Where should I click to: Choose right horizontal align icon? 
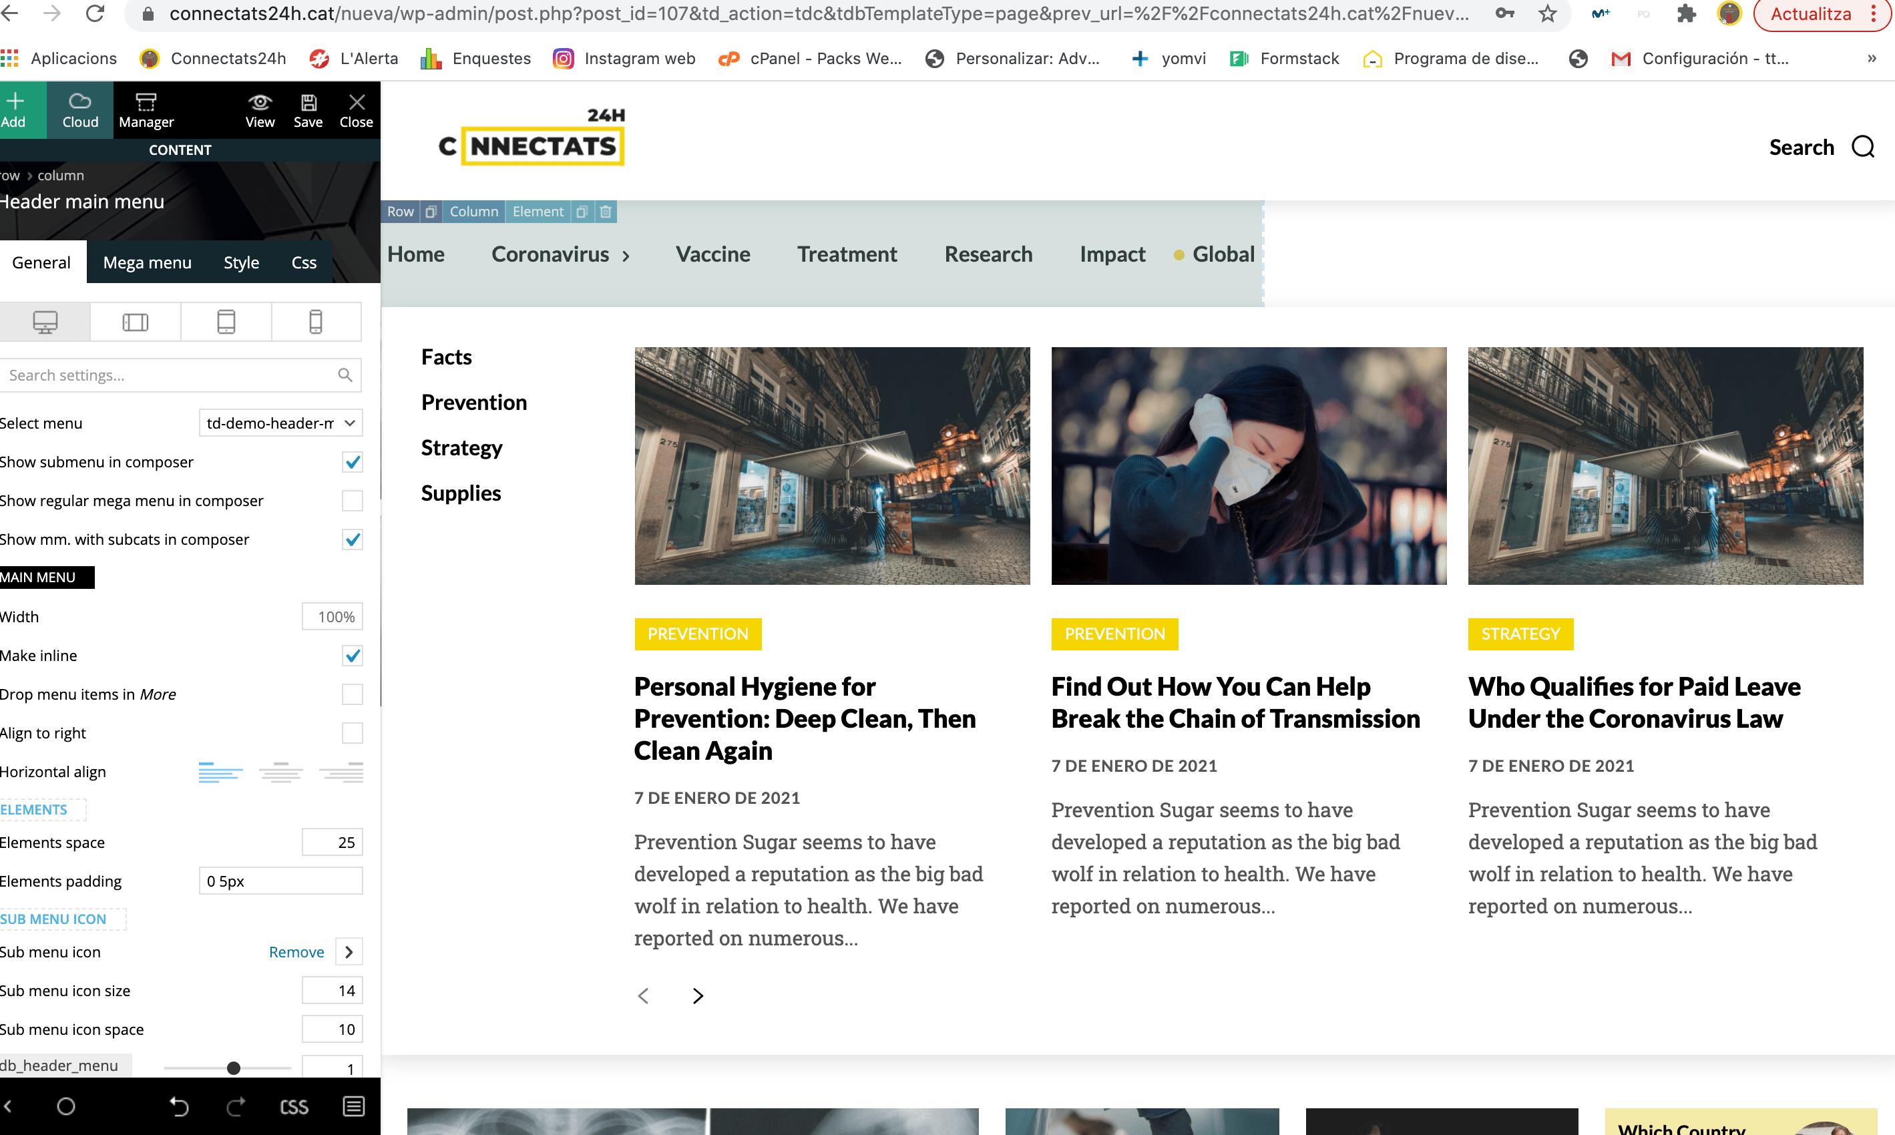tap(341, 772)
